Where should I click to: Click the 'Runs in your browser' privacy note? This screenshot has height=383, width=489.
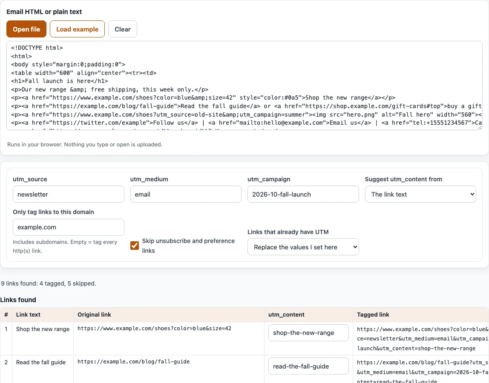click(85, 145)
